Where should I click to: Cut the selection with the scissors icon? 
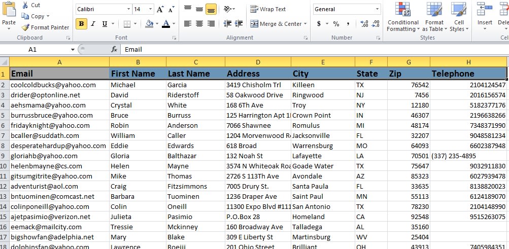(x=25, y=5)
